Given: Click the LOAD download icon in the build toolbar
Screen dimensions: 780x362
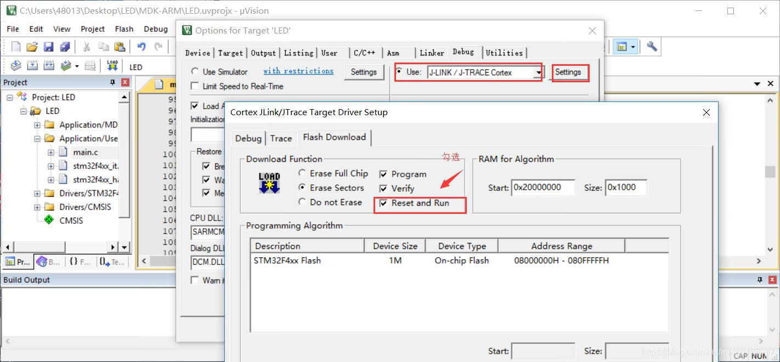Looking at the screenshot, I should pos(112,66).
